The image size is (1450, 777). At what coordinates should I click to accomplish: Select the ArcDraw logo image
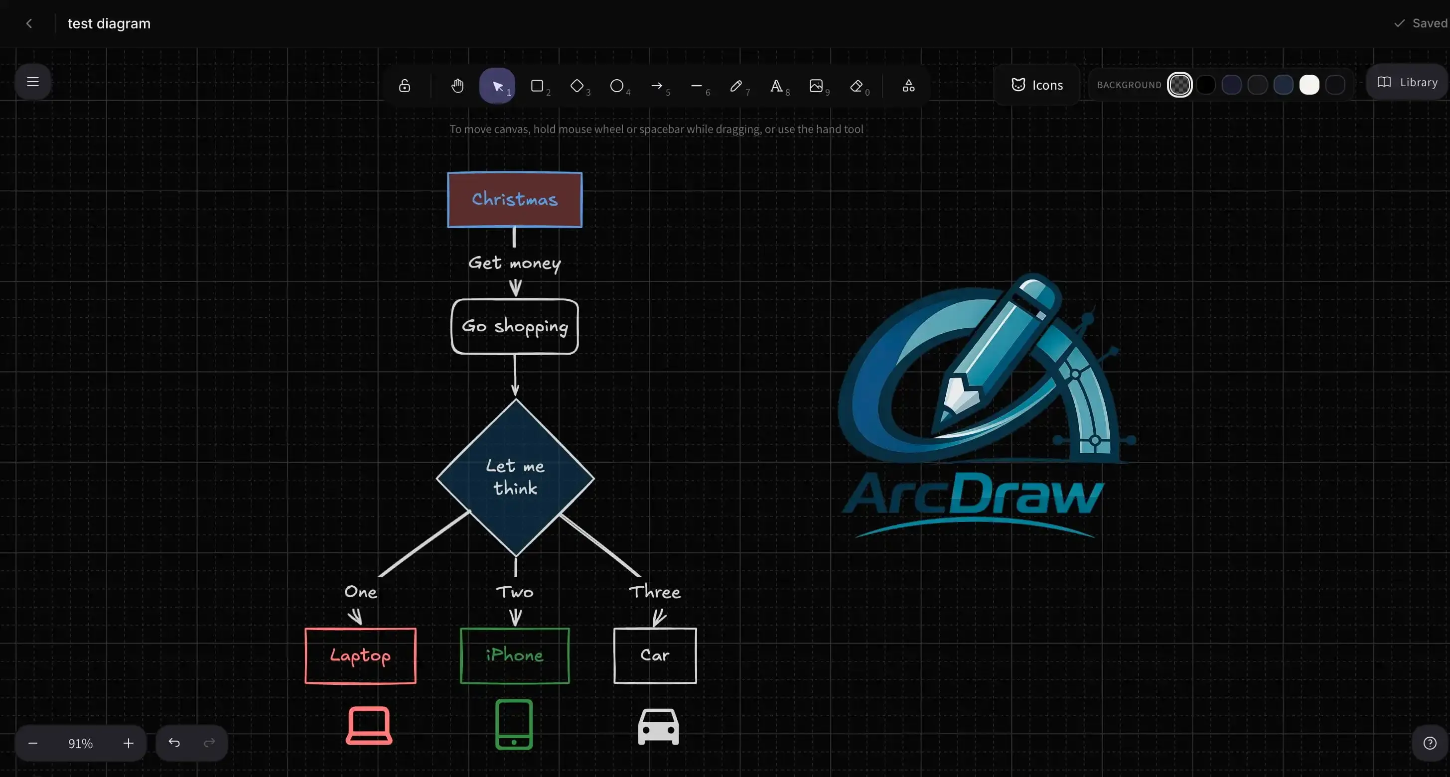[987, 405]
